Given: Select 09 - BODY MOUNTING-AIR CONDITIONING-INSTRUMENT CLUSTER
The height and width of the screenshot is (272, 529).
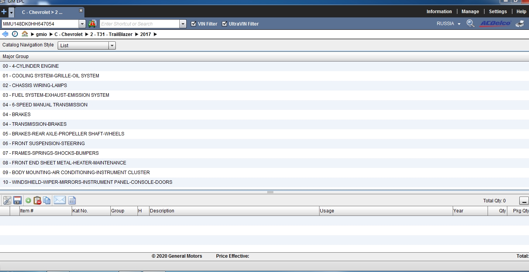Looking at the screenshot, I should 264,173.
